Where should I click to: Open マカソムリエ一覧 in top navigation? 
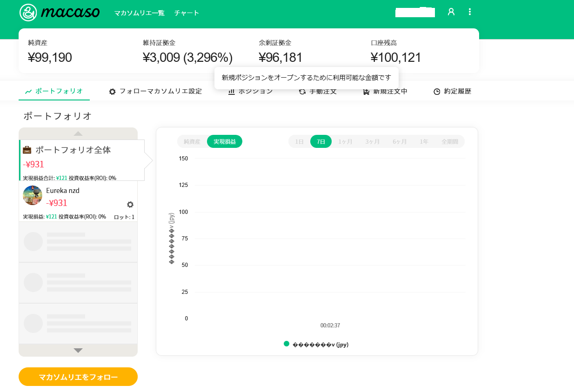point(139,13)
